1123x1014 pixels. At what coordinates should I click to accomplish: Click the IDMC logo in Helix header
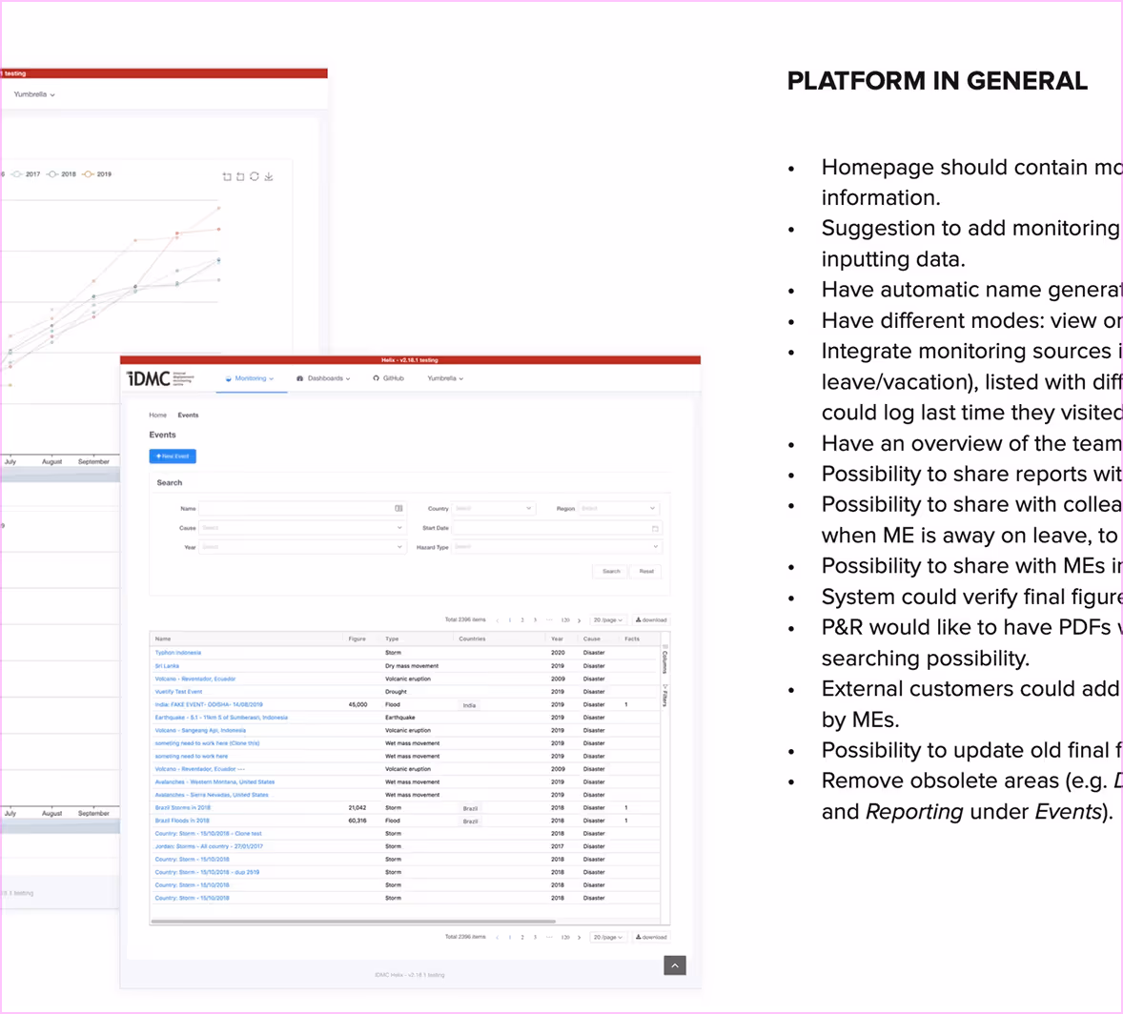coord(160,378)
